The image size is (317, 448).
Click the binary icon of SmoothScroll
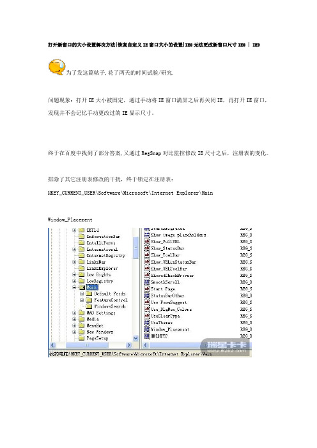(147, 282)
